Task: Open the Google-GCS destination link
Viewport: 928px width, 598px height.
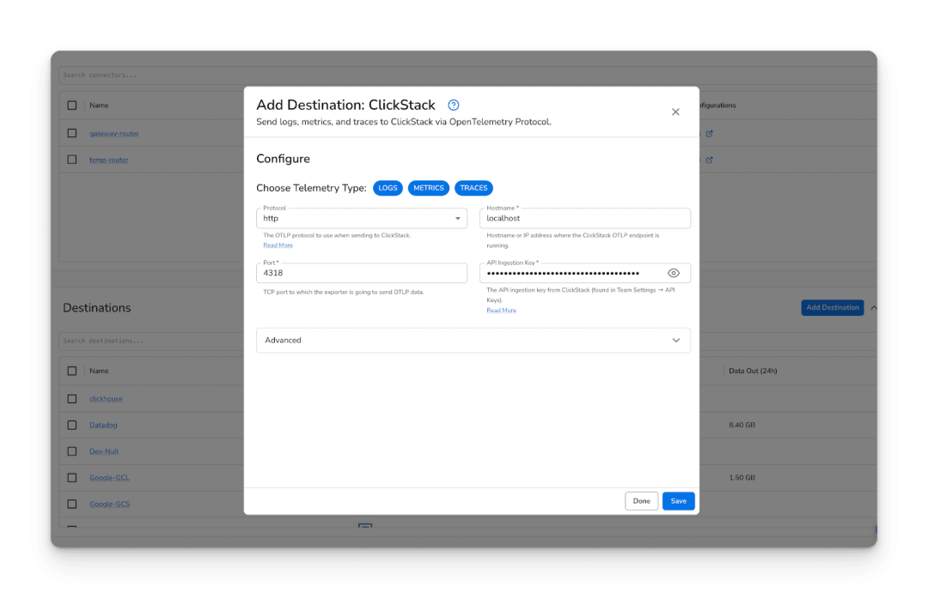Action: pos(109,504)
